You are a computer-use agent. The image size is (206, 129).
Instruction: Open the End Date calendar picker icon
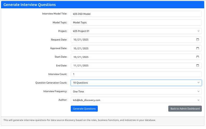coord(197,65)
